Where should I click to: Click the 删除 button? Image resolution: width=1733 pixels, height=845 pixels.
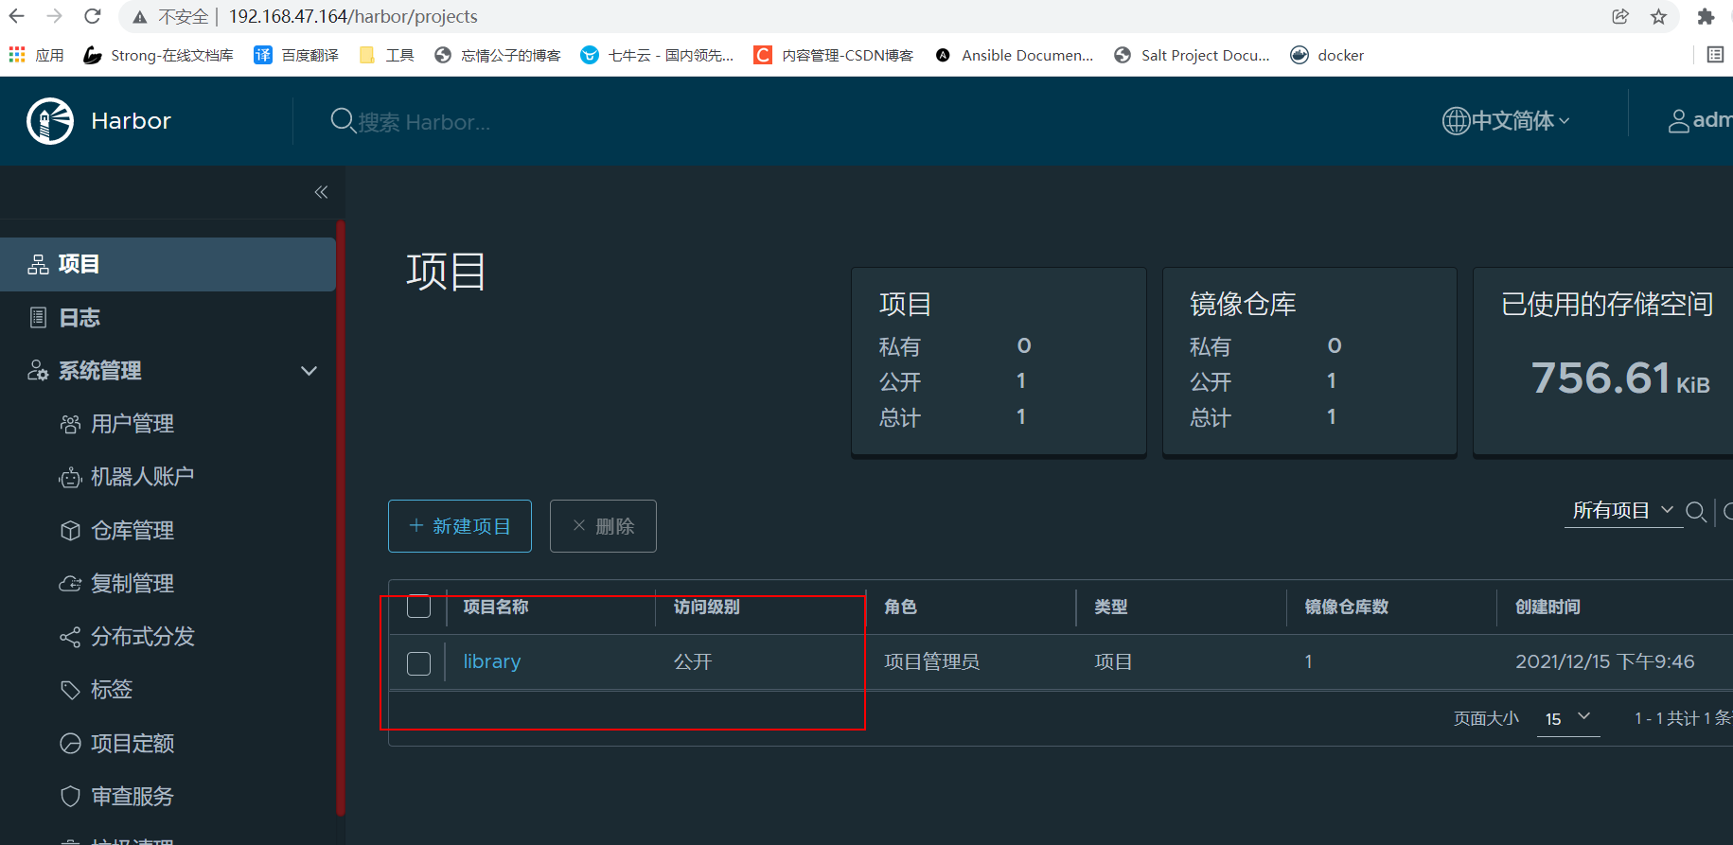(603, 526)
